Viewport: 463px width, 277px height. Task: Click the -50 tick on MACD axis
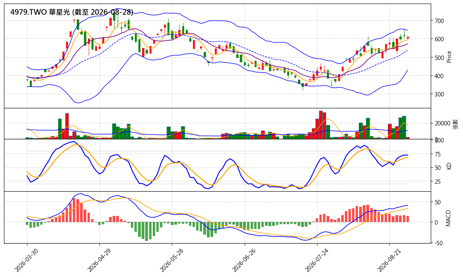pyautogui.click(x=438, y=243)
